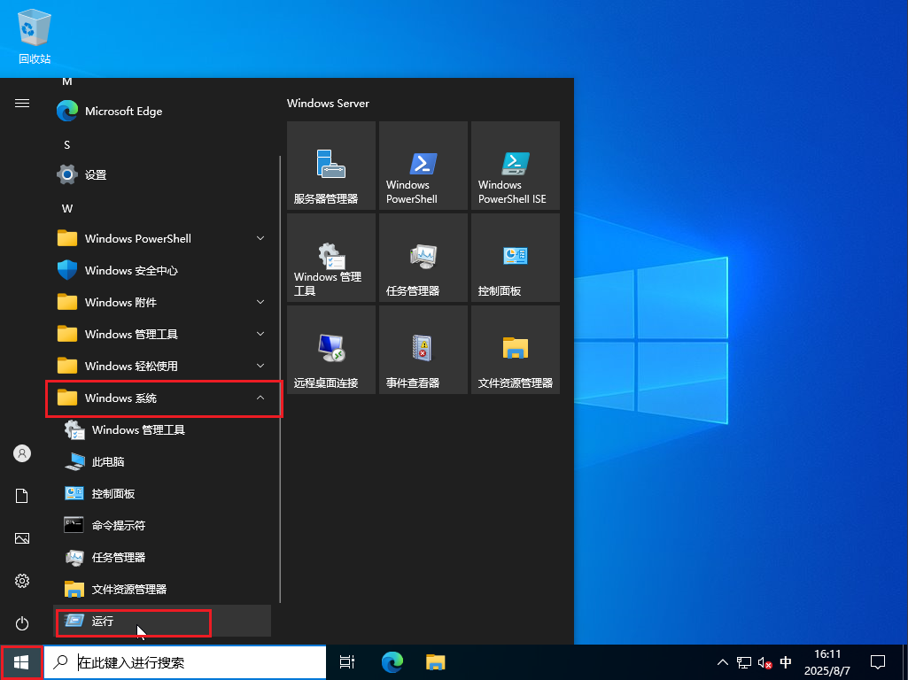Open 文件资源管理器 in the app list
The image size is (908, 680).
[162, 589]
